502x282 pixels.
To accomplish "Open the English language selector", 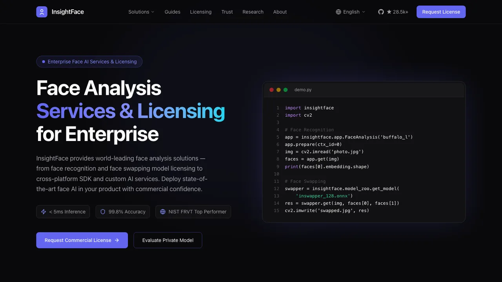I will coord(351,12).
